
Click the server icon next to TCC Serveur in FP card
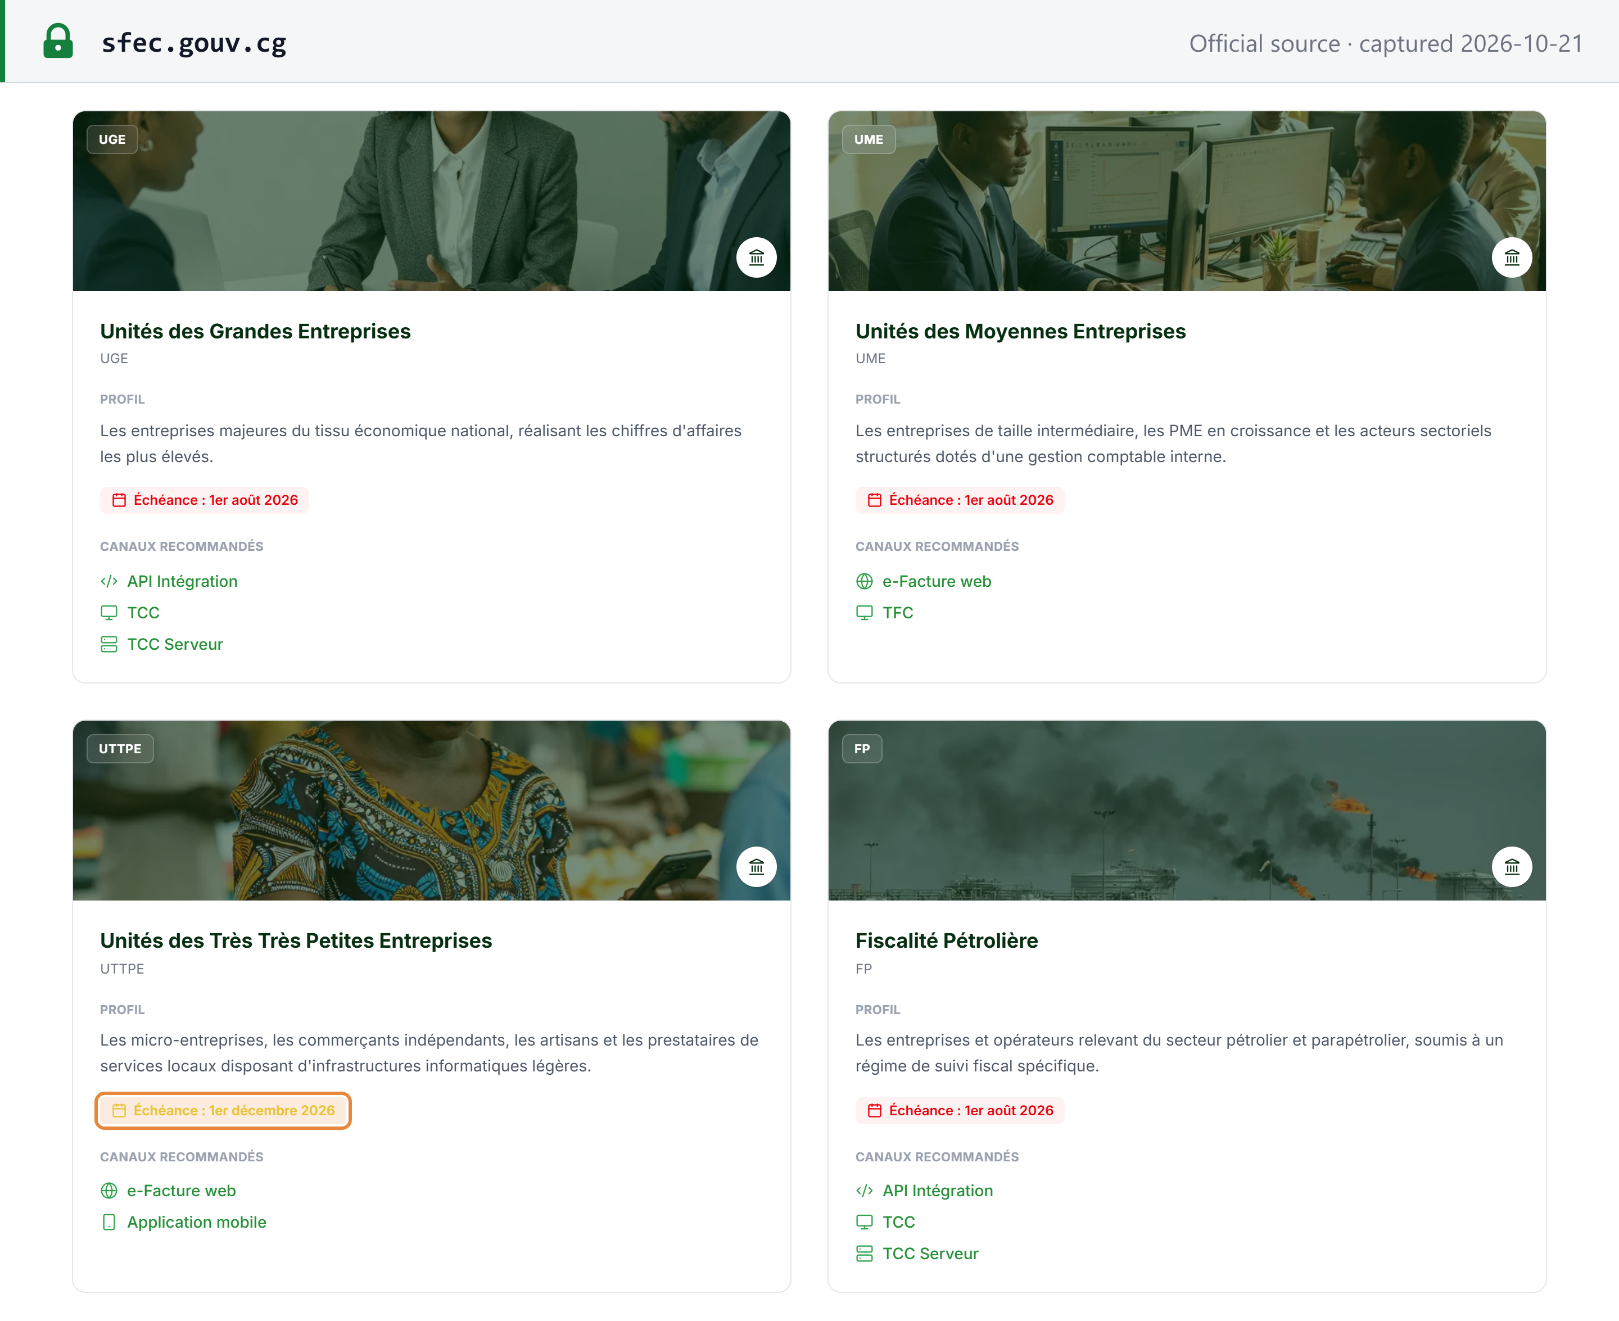click(864, 1254)
